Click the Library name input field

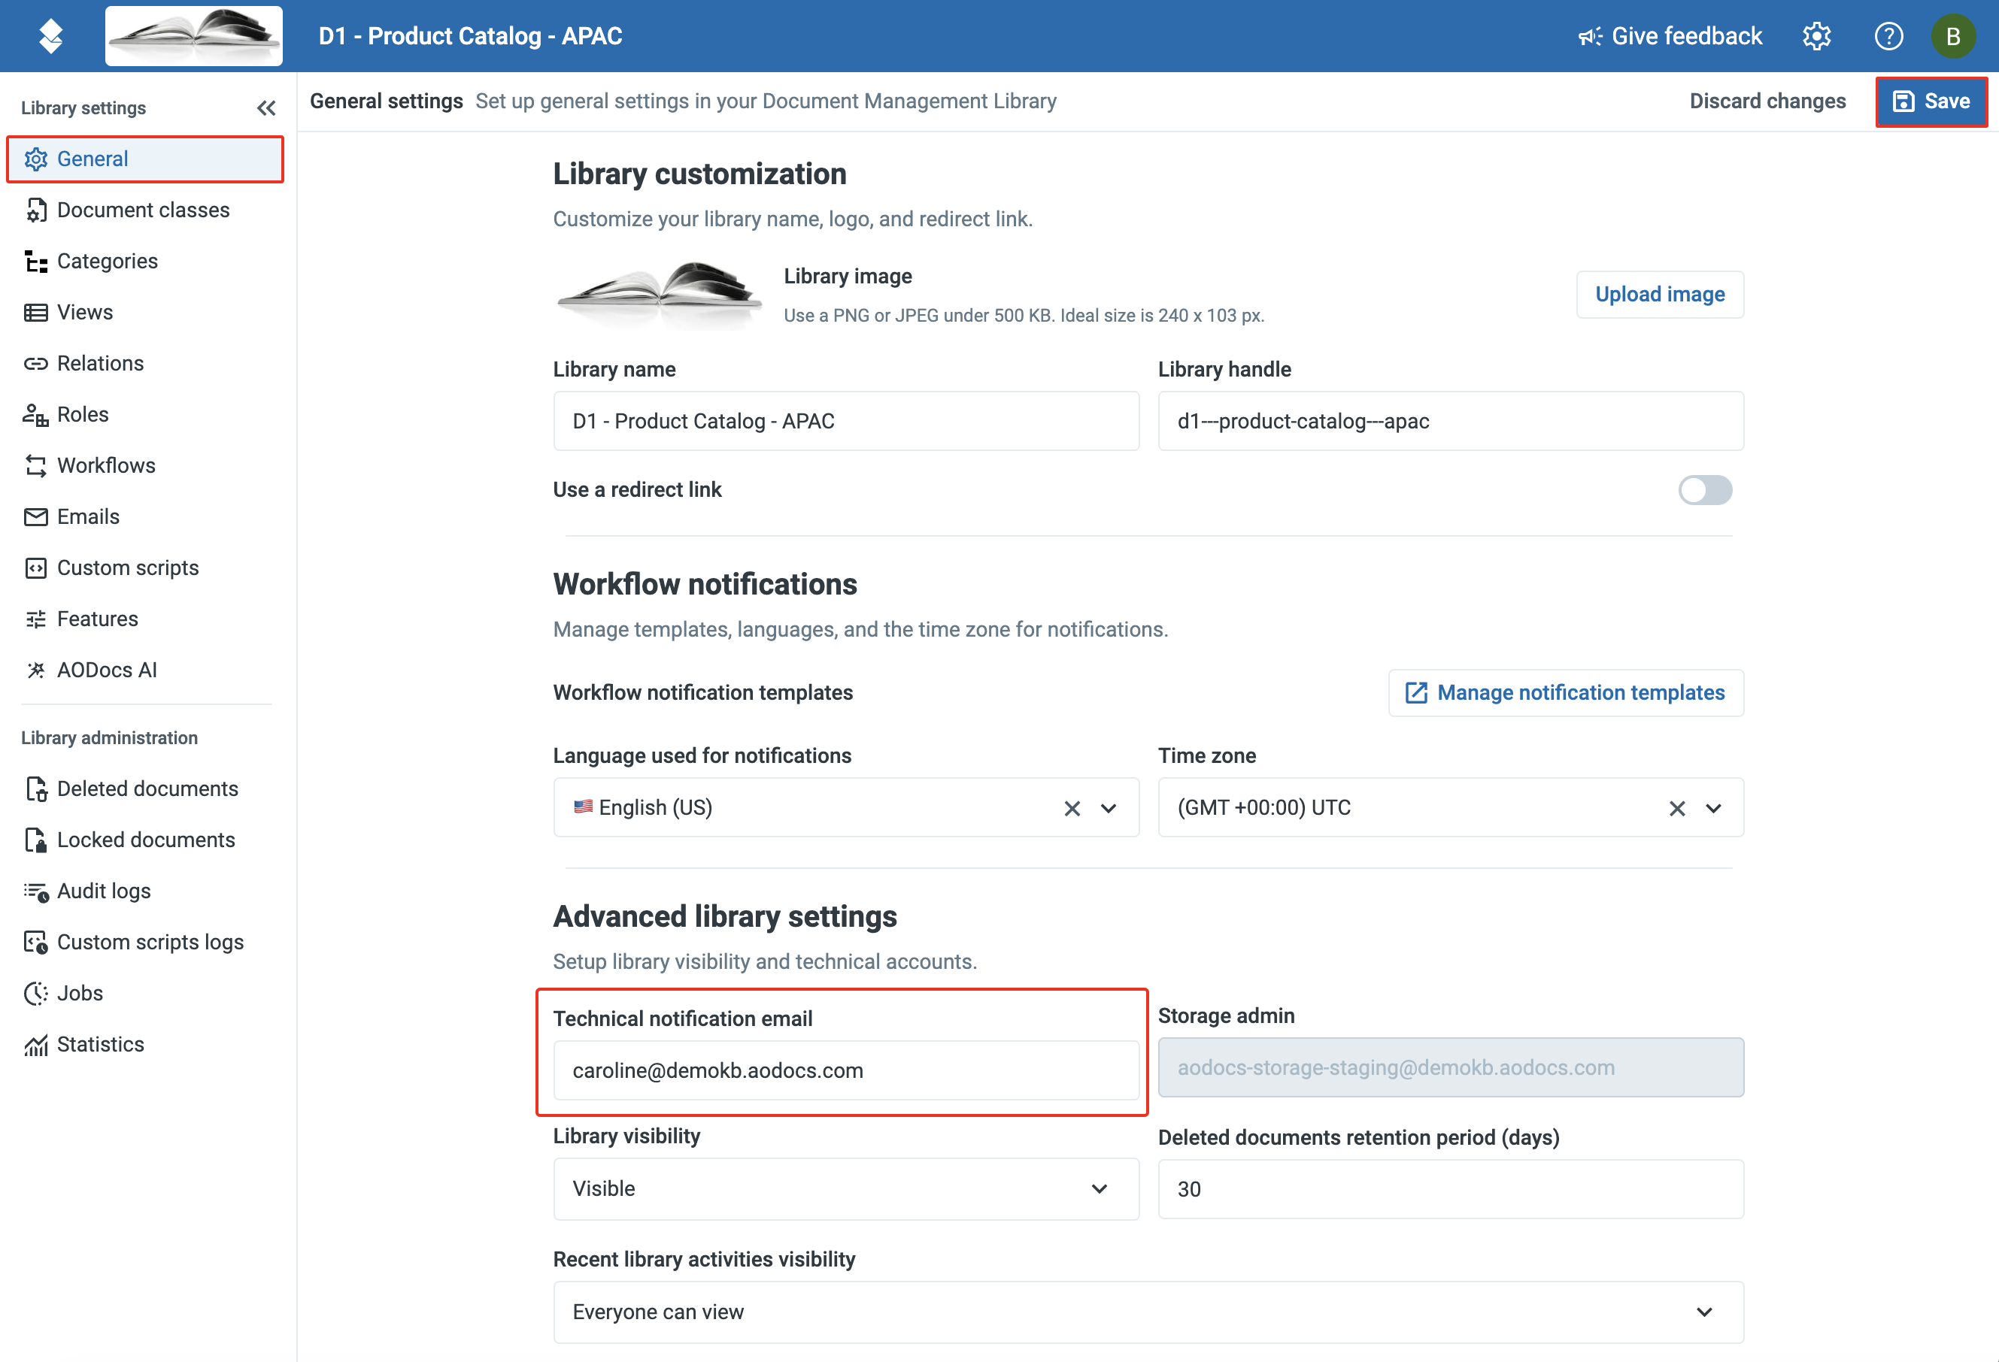846,422
